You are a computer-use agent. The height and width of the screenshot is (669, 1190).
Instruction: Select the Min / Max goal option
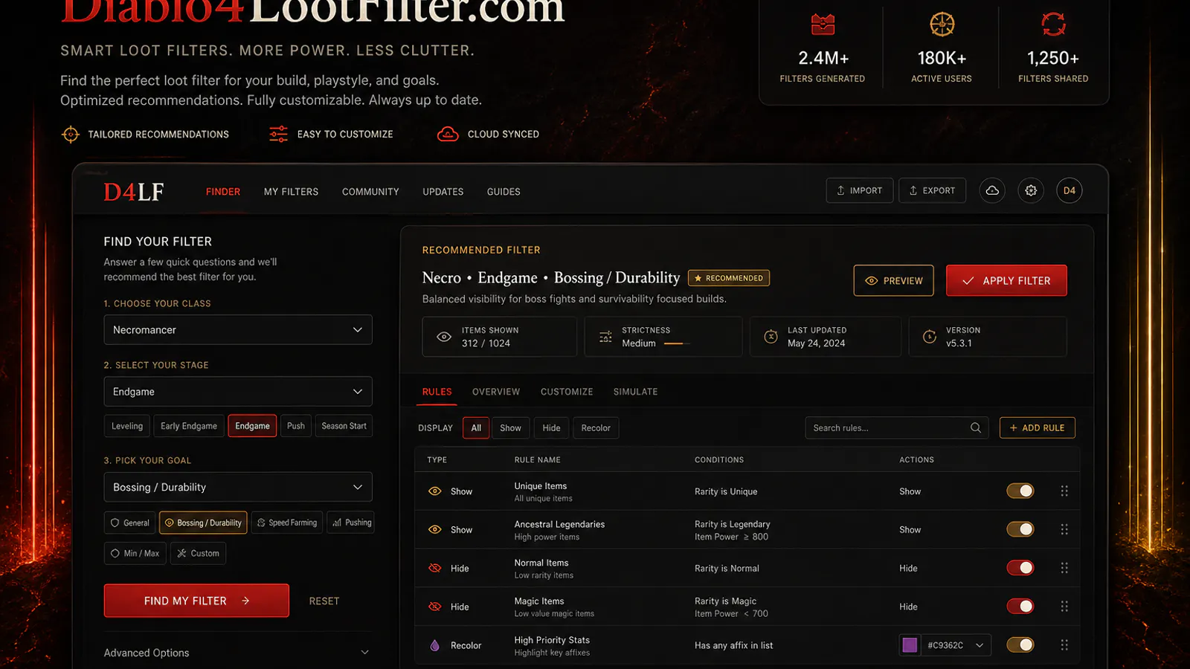tap(135, 553)
